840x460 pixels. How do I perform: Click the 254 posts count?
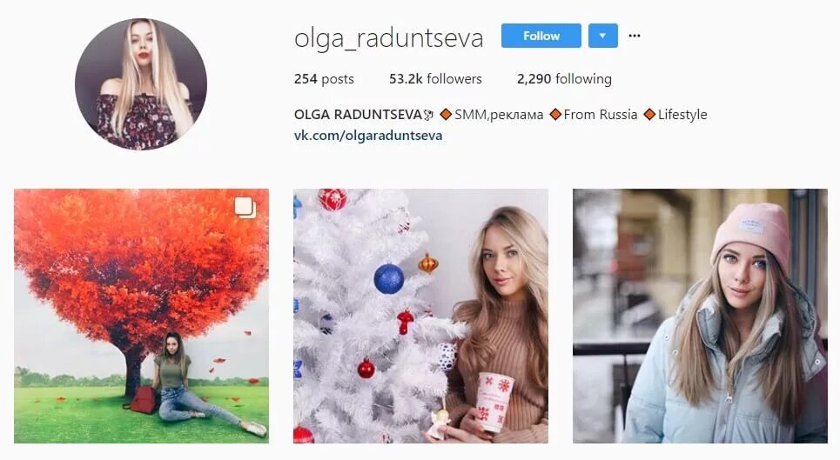coord(324,79)
